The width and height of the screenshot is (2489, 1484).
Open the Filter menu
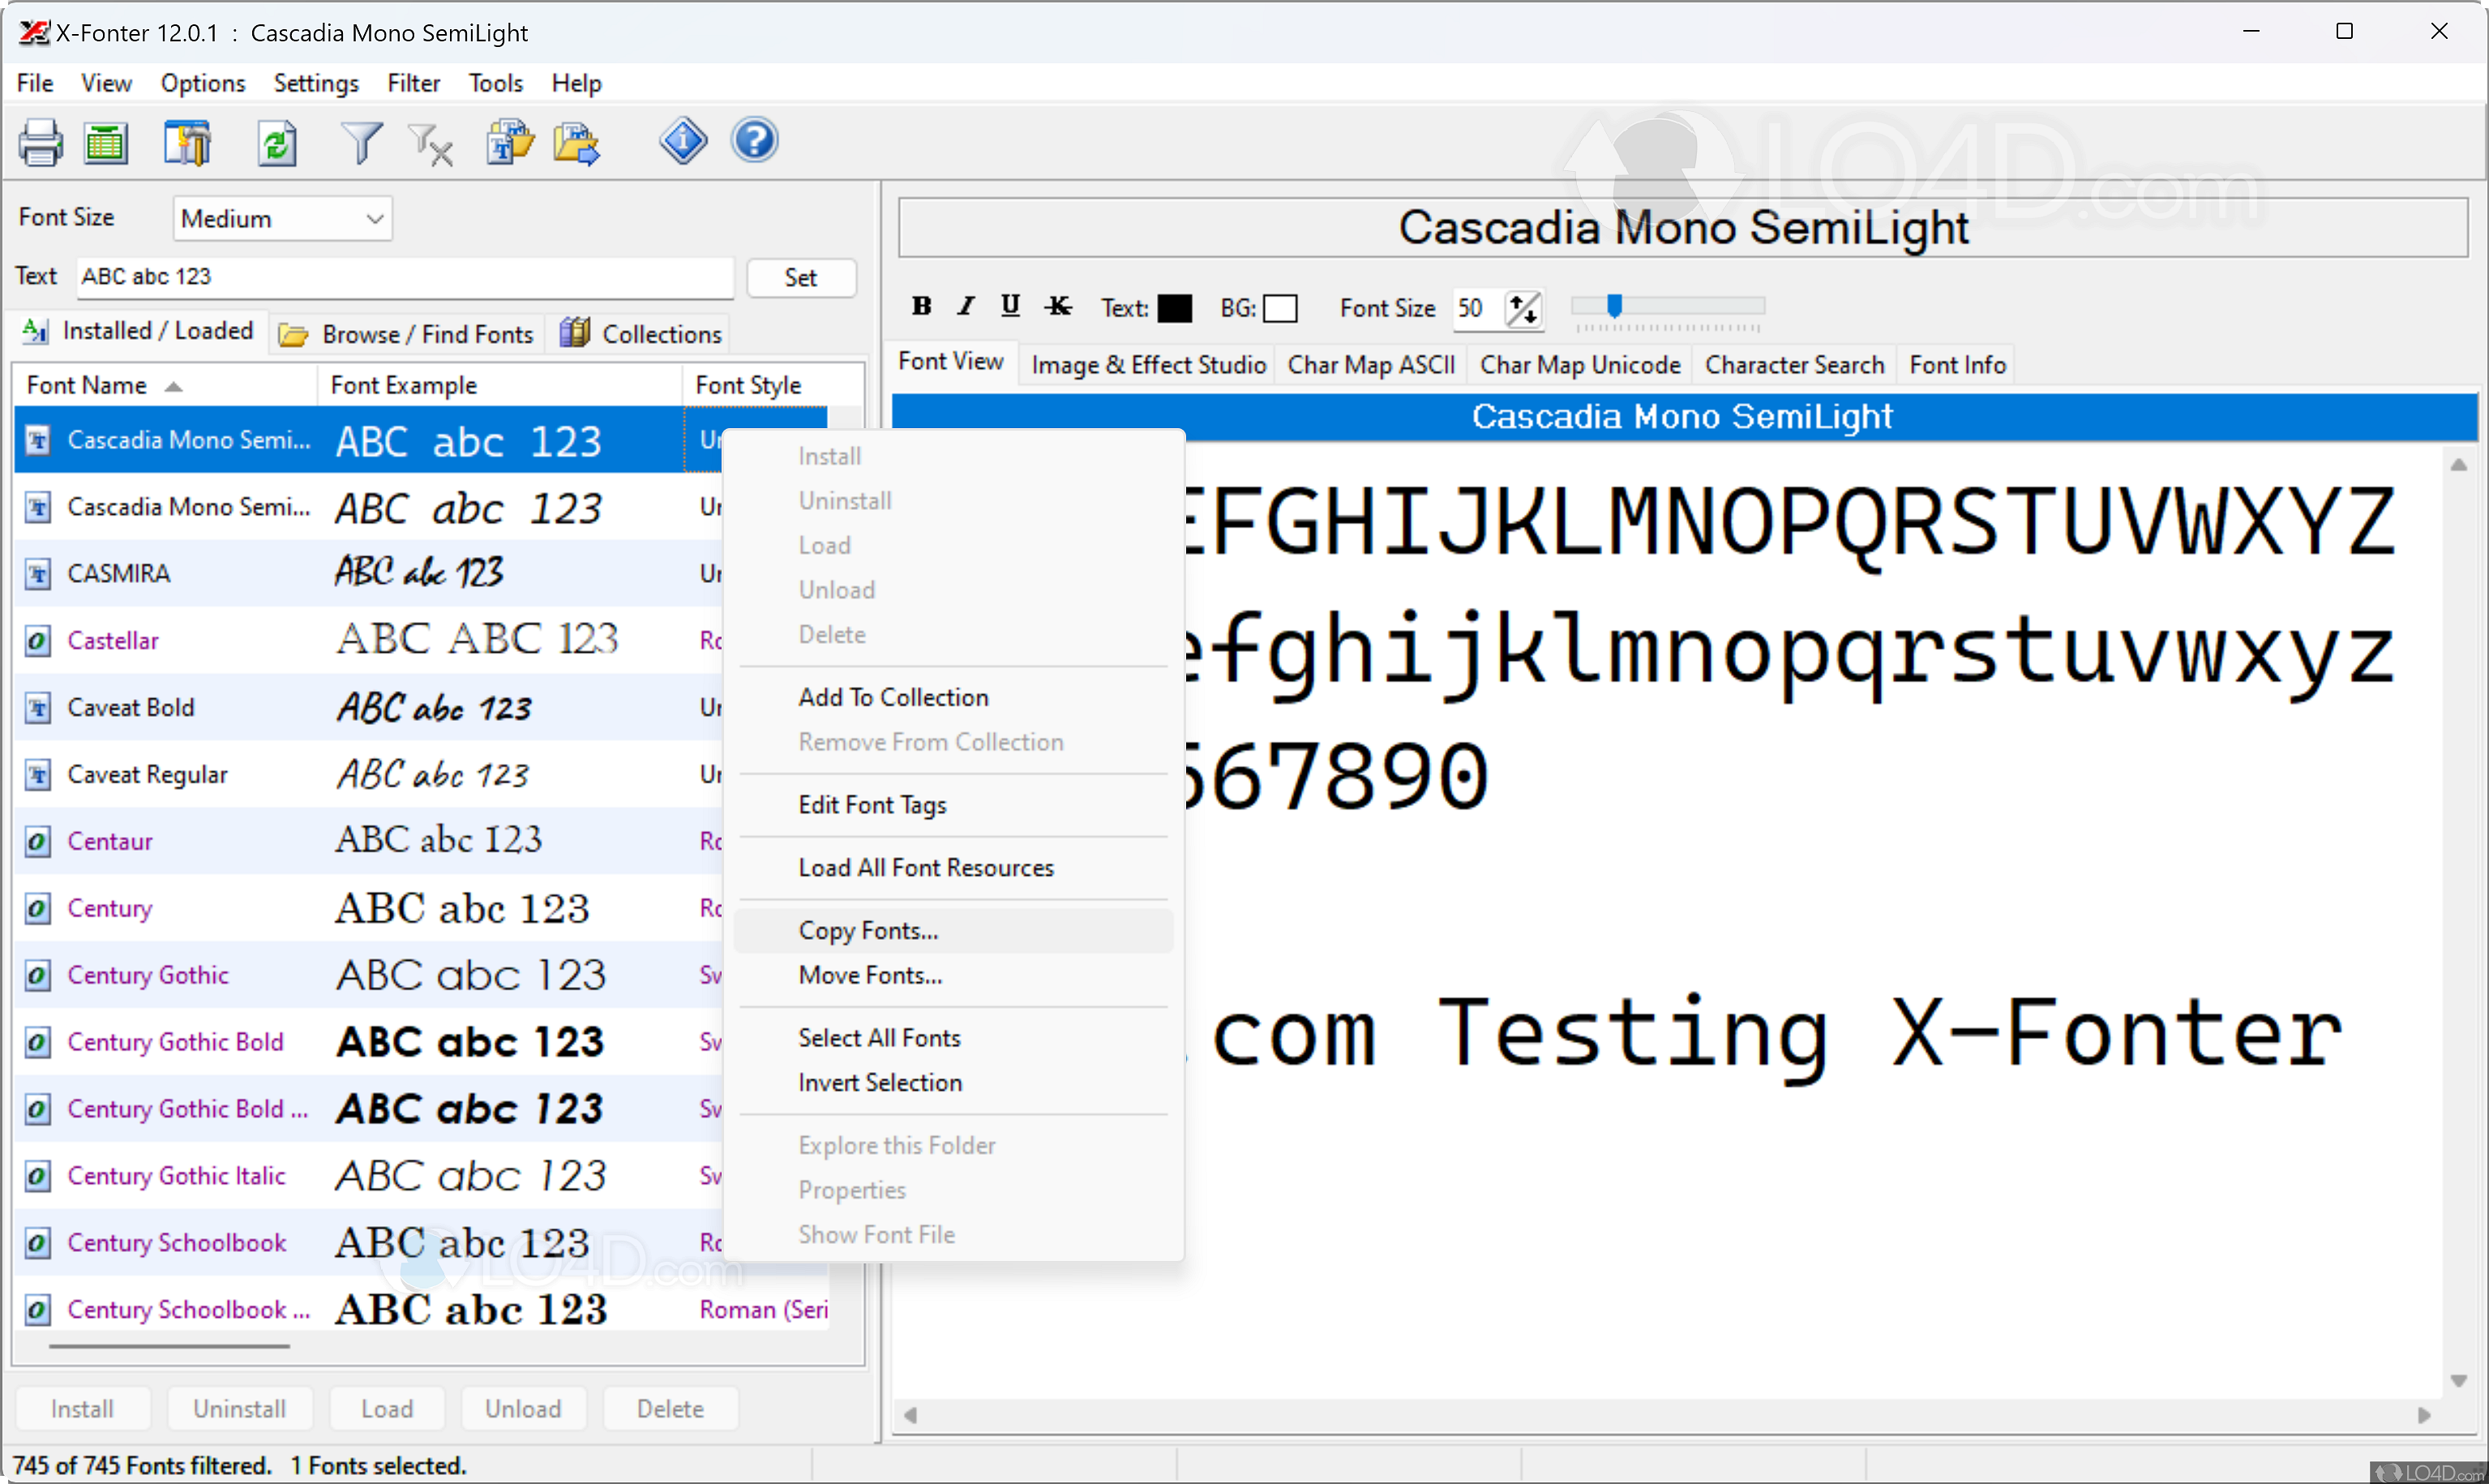tap(413, 83)
